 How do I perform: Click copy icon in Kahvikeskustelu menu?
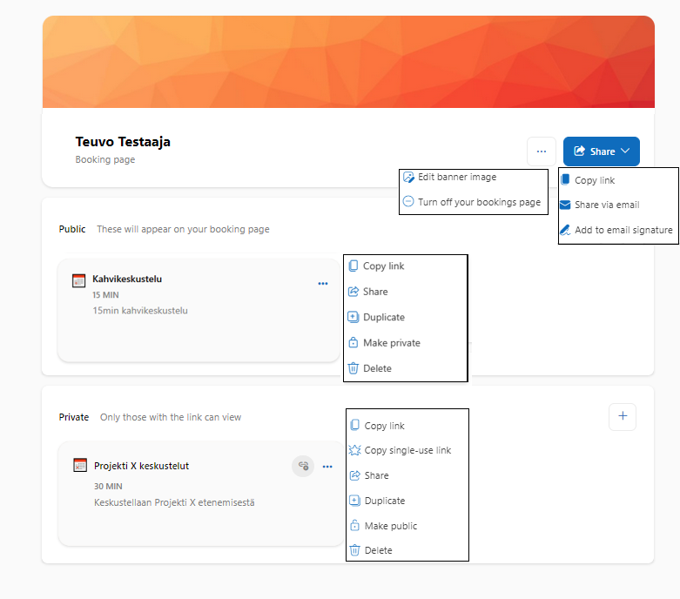click(353, 266)
